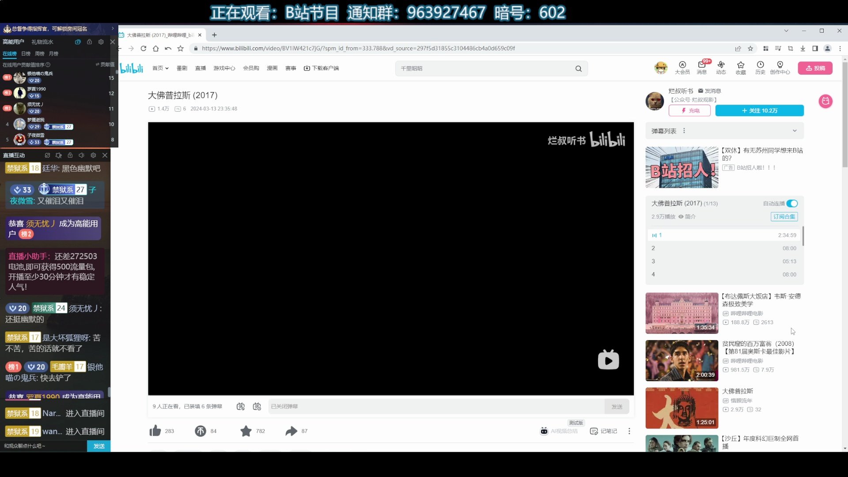Select 月榜 ranking tab
Image resolution: width=848 pixels, height=477 pixels.
[x=53, y=53]
